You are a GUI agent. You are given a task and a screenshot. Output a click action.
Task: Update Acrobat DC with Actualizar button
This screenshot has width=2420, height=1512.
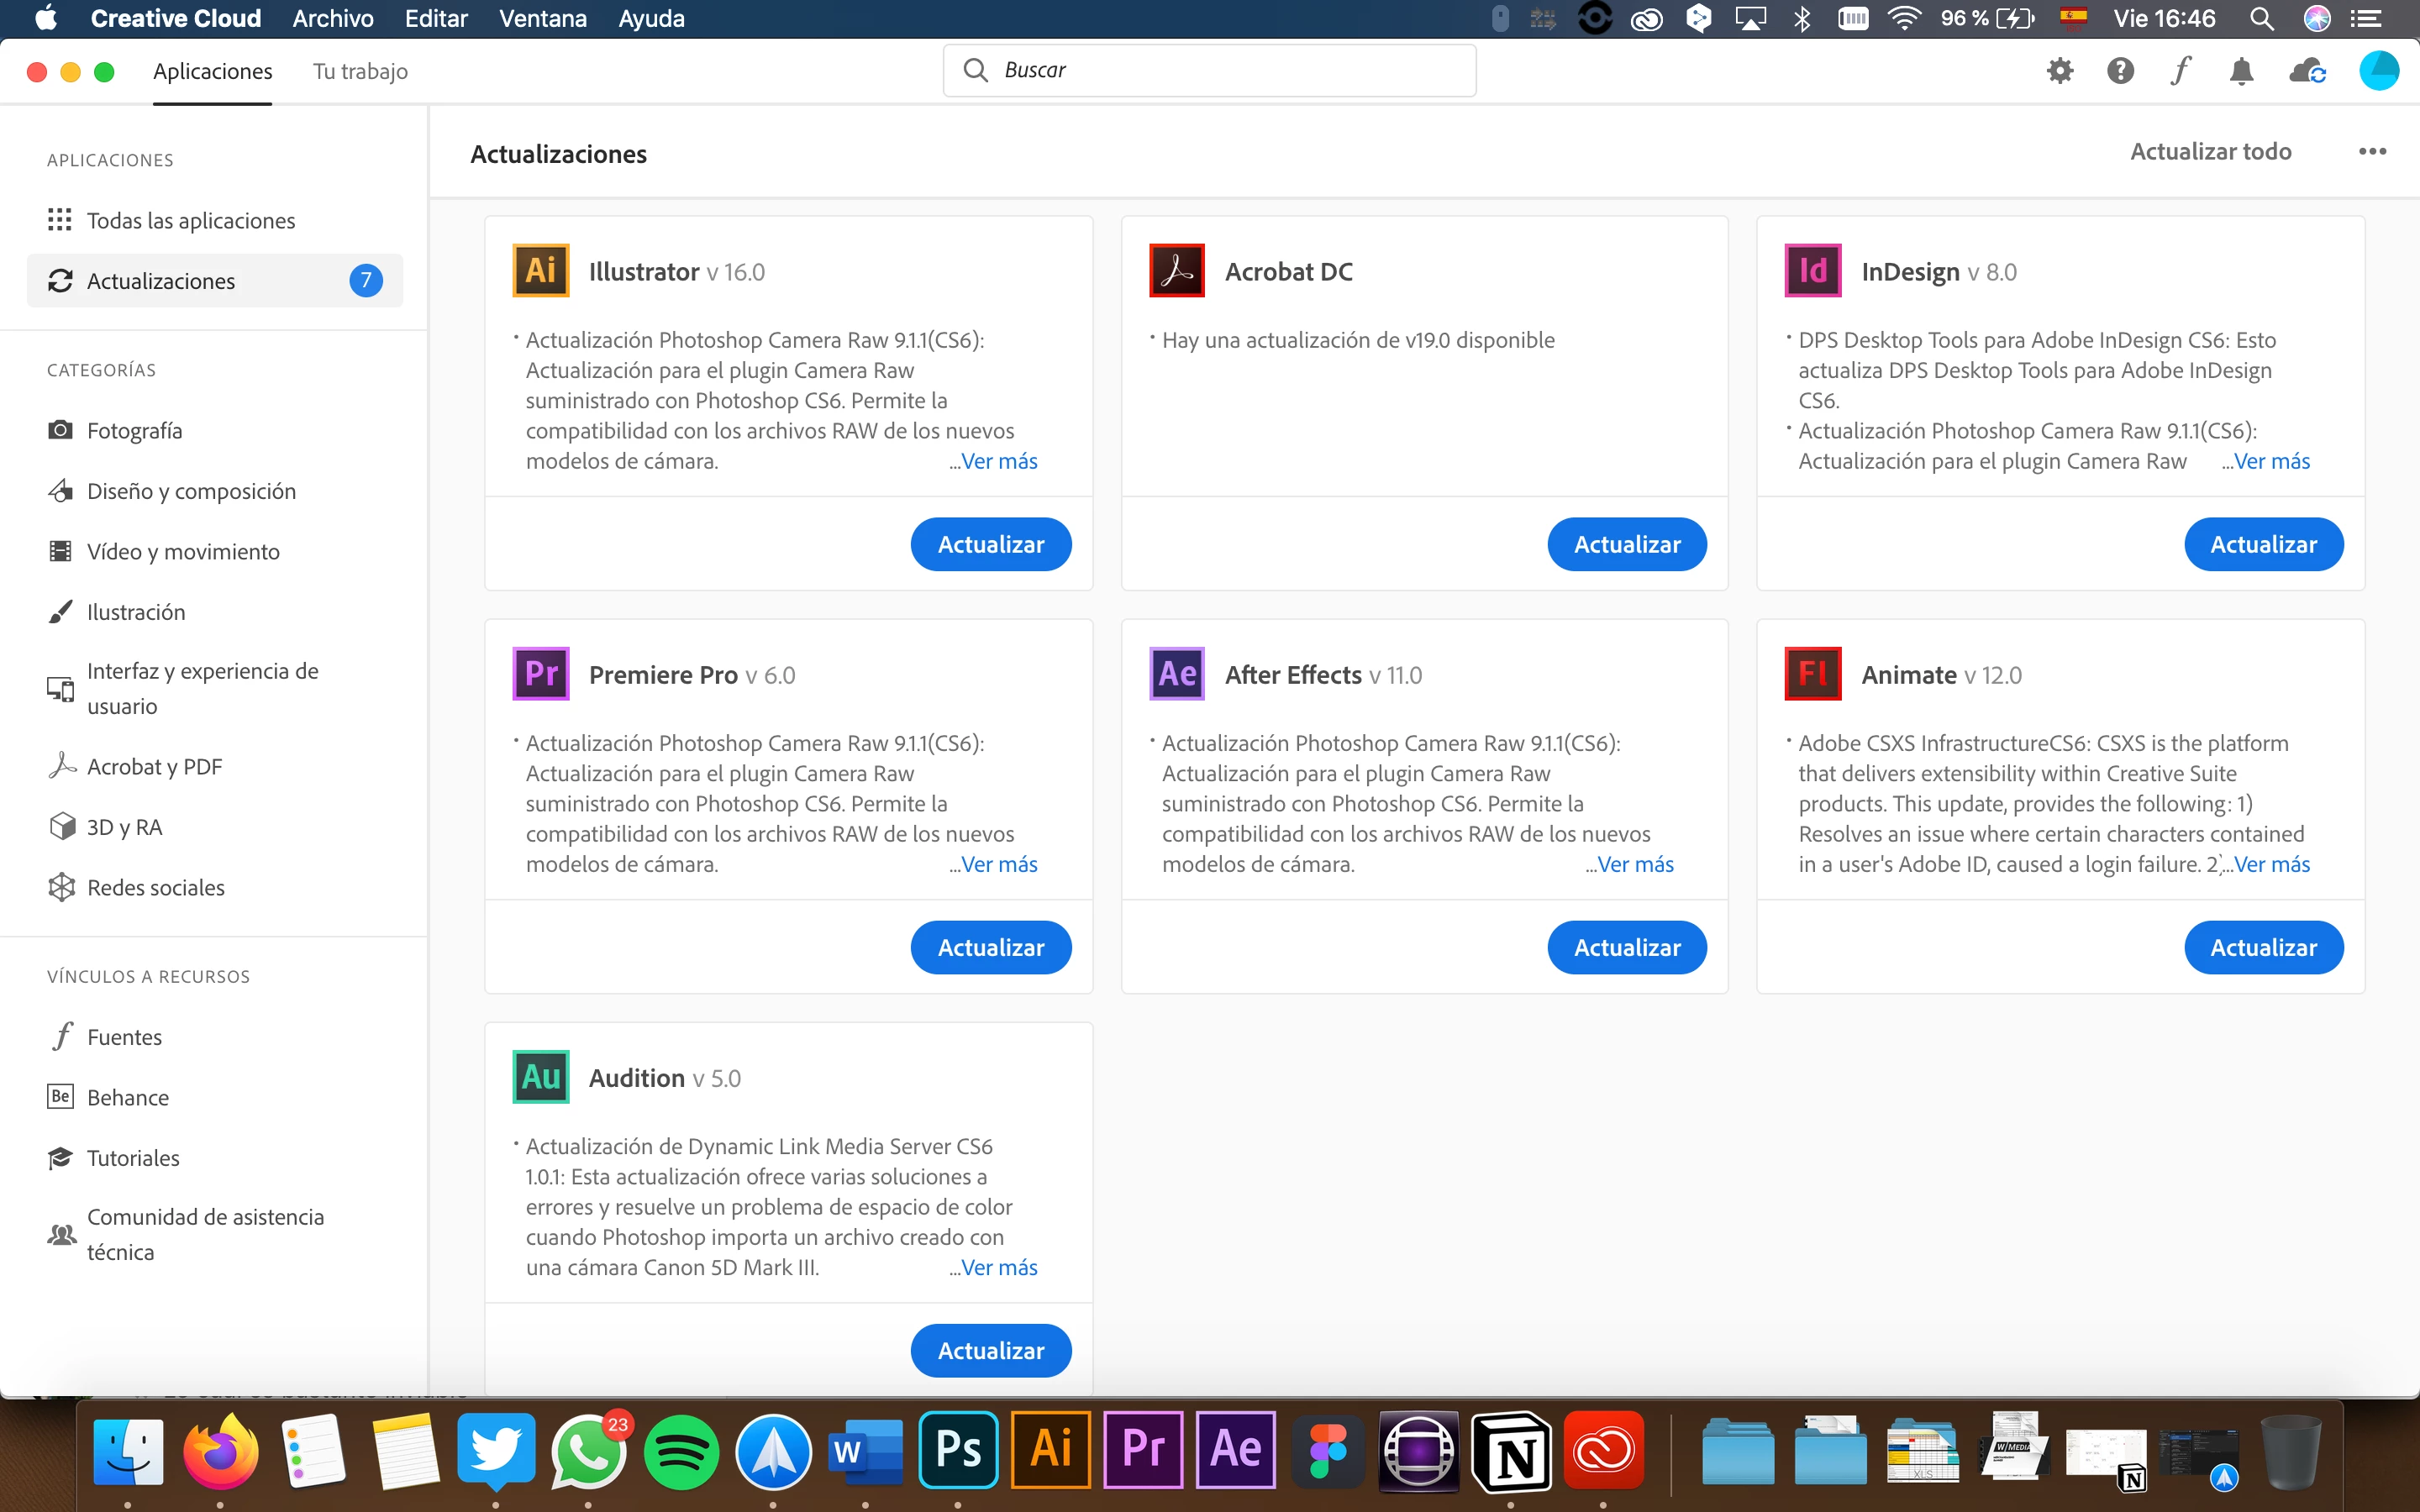[x=1626, y=544]
